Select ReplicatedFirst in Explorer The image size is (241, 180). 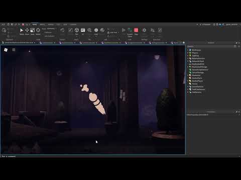tap(198, 64)
